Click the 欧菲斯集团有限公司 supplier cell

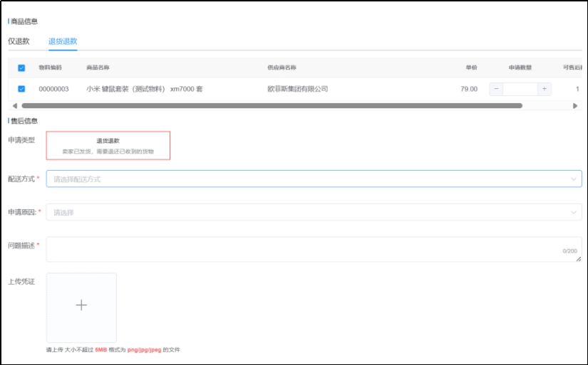[x=298, y=89]
